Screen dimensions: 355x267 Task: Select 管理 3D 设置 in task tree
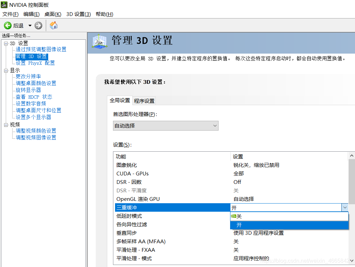point(32,56)
